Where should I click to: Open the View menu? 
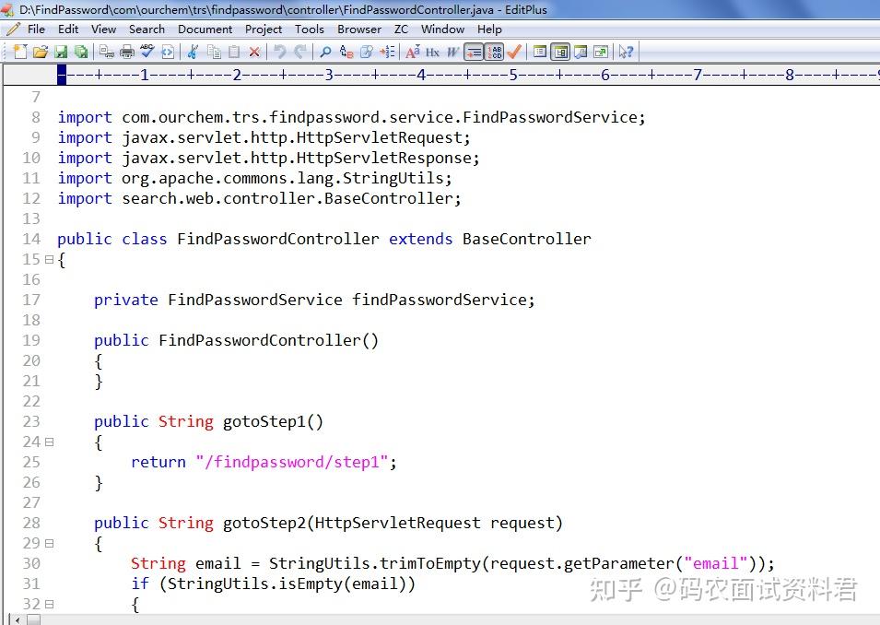[103, 29]
